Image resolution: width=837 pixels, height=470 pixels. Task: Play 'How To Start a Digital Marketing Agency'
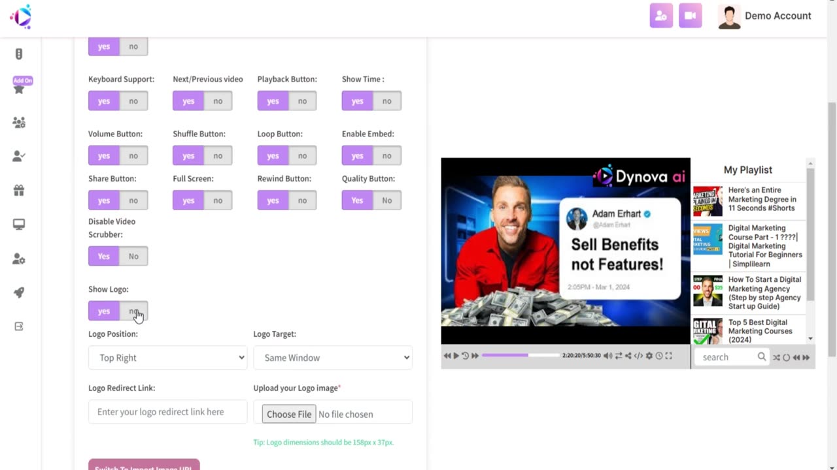(748, 292)
